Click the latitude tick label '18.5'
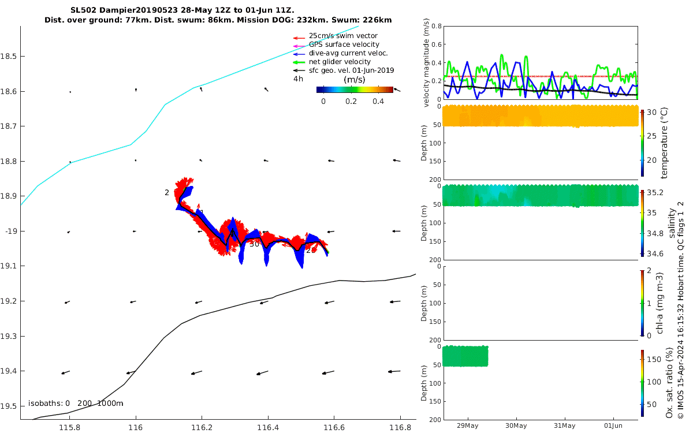This screenshot has width=693, height=433. [9, 57]
